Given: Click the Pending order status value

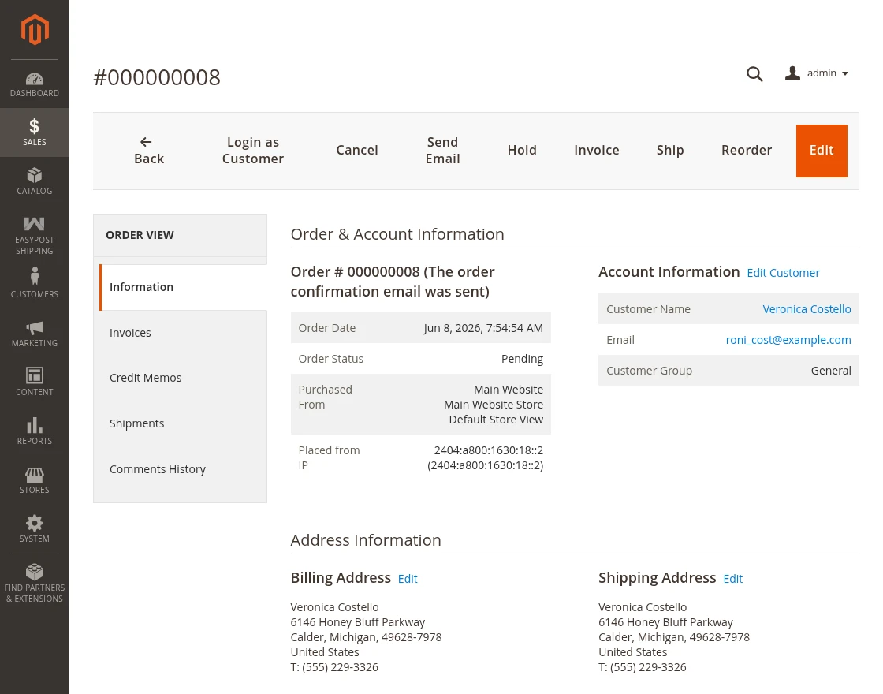Looking at the screenshot, I should (522, 360).
